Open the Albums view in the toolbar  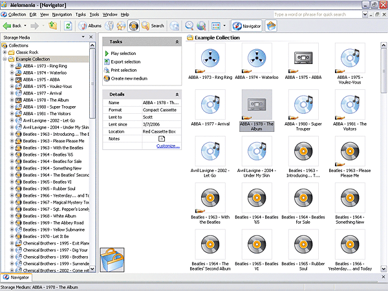pos(90,26)
